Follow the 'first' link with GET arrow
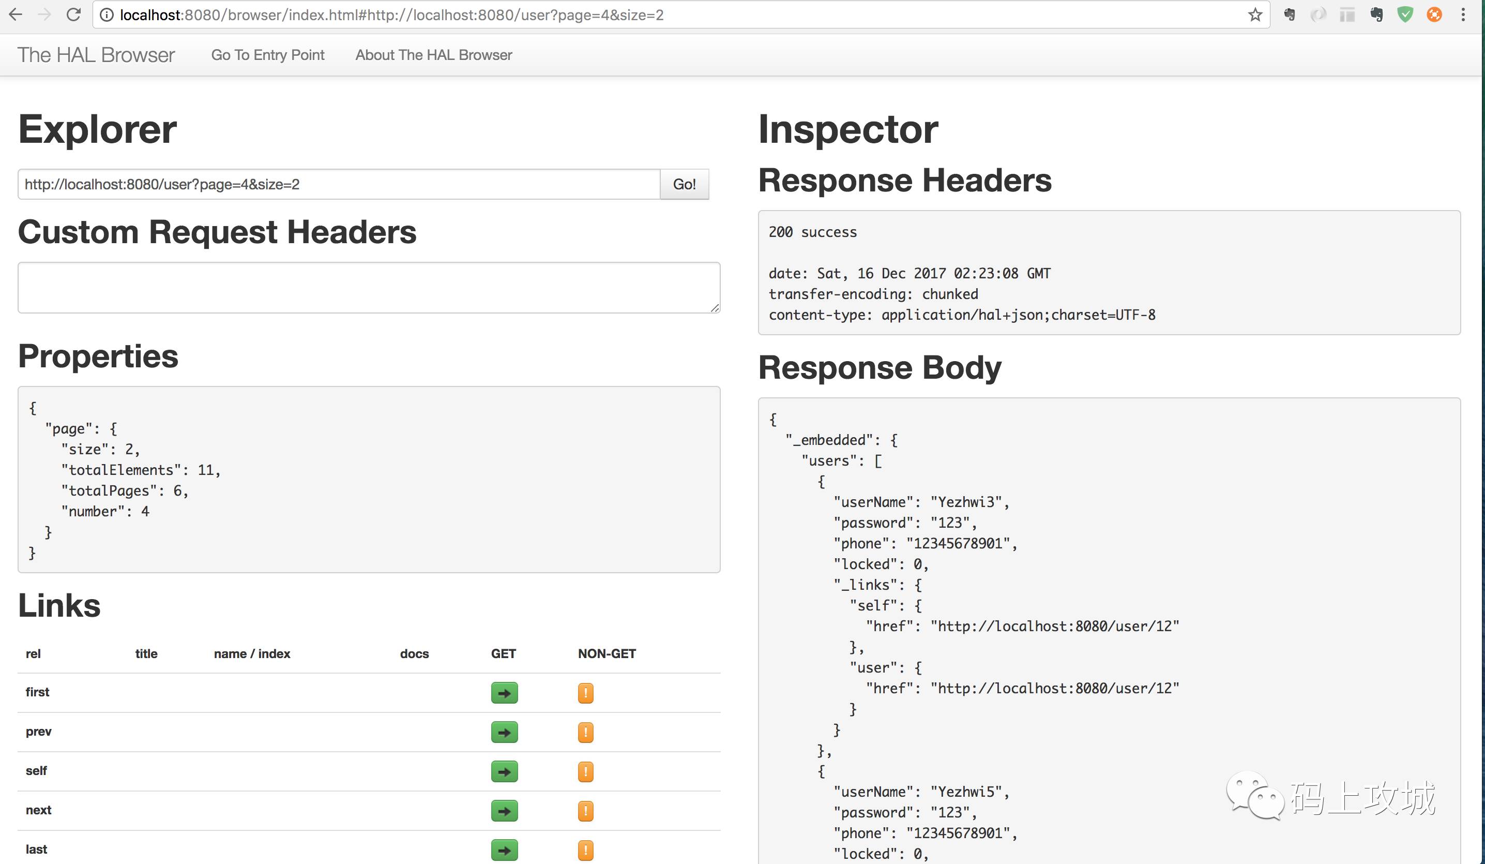1485x864 pixels. pos(504,693)
